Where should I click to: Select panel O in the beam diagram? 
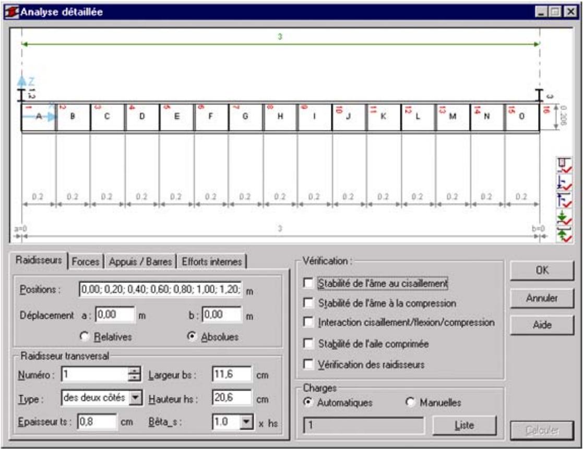pyautogui.click(x=521, y=117)
